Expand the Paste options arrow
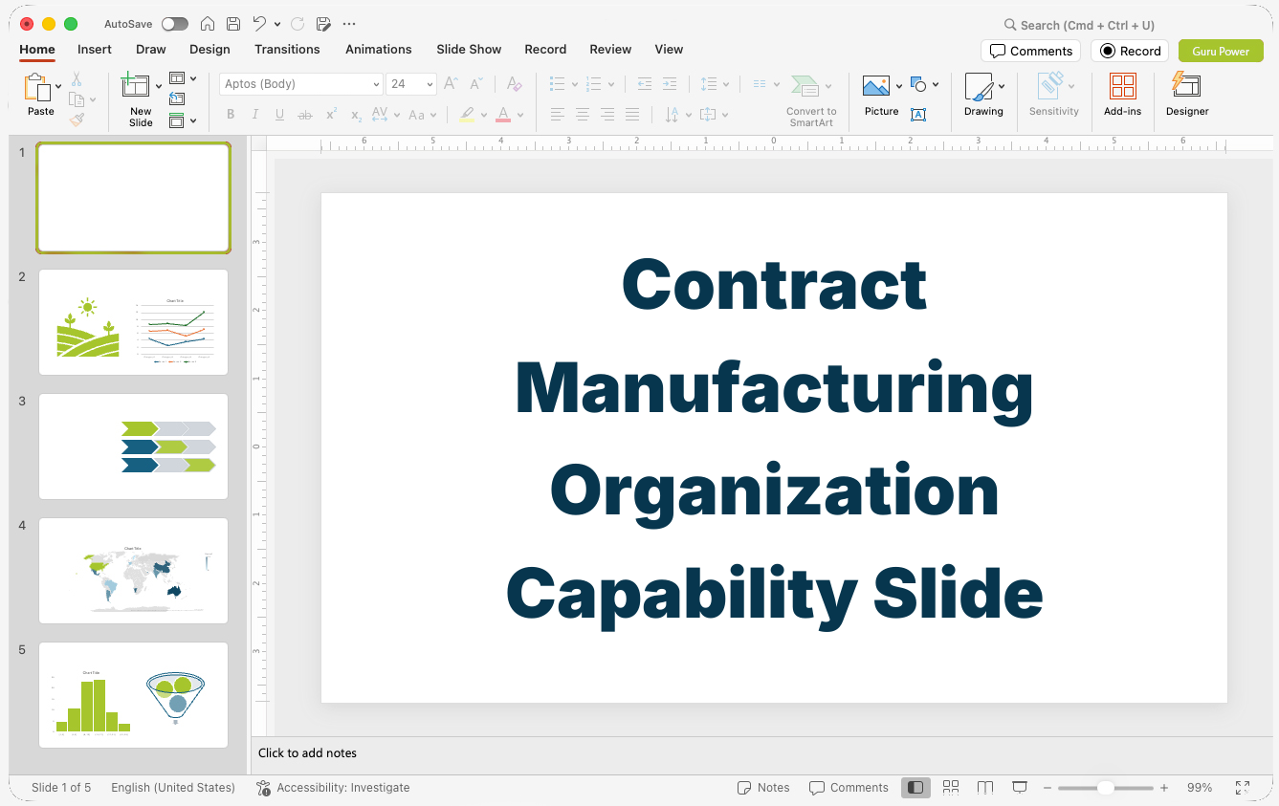 tap(58, 86)
